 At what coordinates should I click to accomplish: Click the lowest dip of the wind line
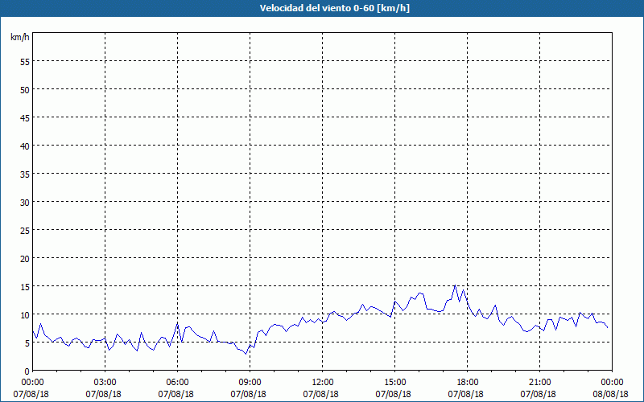pyautogui.click(x=246, y=354)
